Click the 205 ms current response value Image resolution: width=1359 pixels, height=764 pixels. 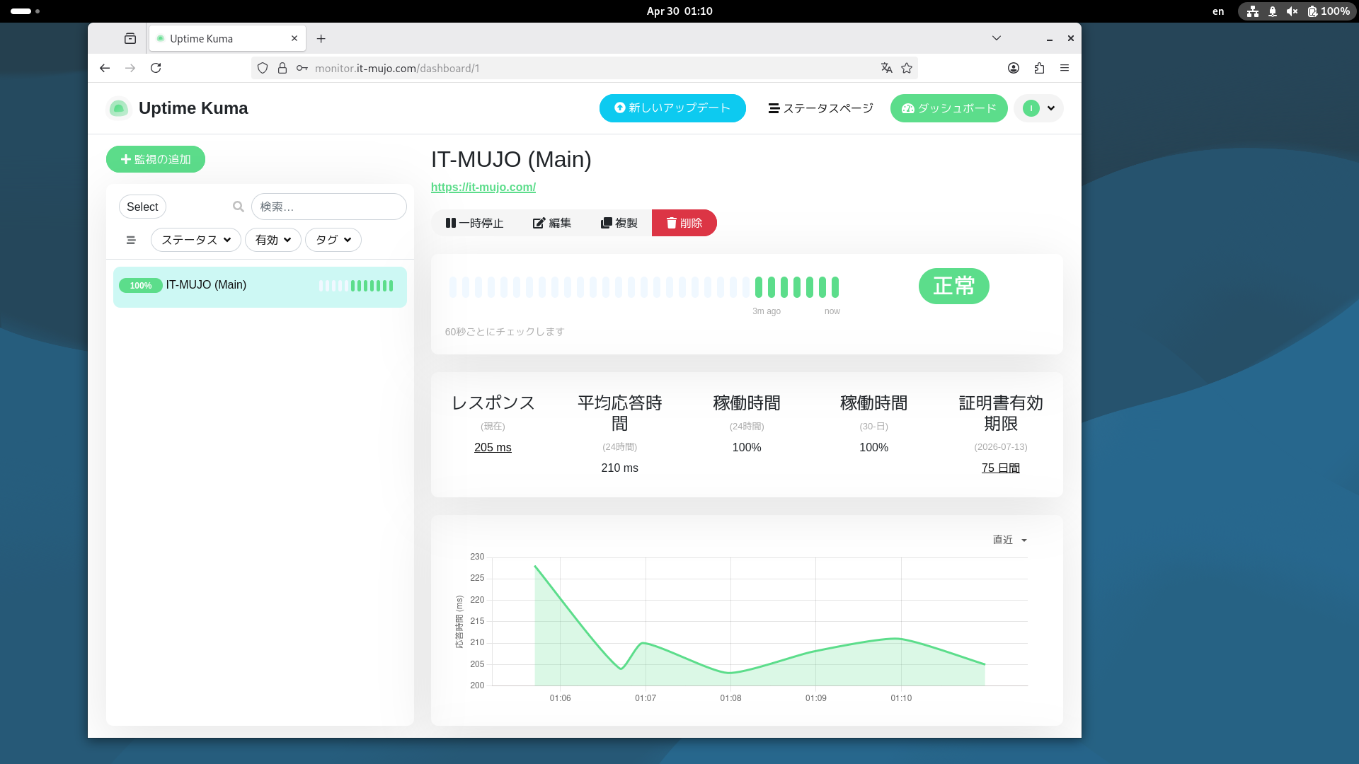[493, 447]
